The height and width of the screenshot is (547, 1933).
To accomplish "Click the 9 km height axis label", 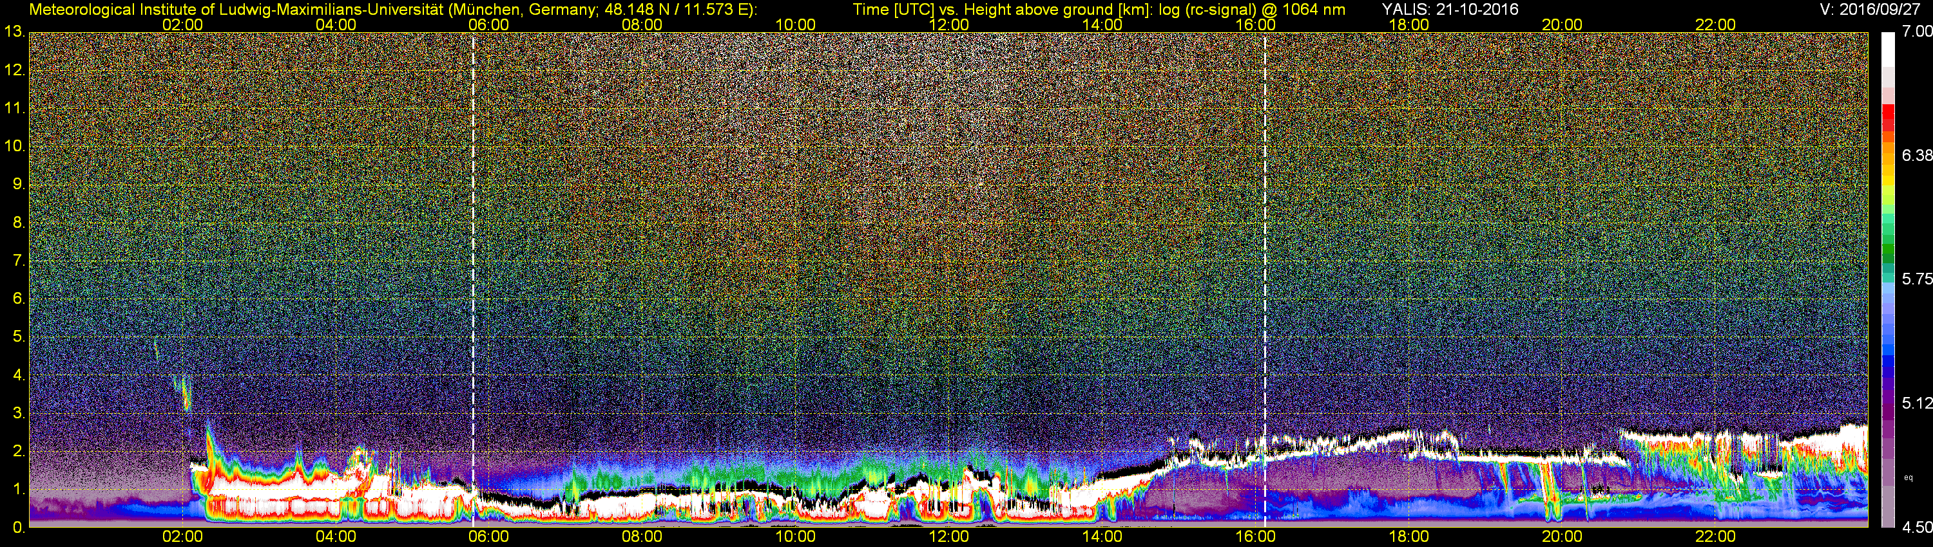I will (18, 184).
